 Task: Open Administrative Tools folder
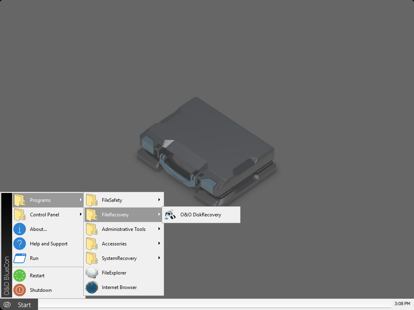pos(124,229)
